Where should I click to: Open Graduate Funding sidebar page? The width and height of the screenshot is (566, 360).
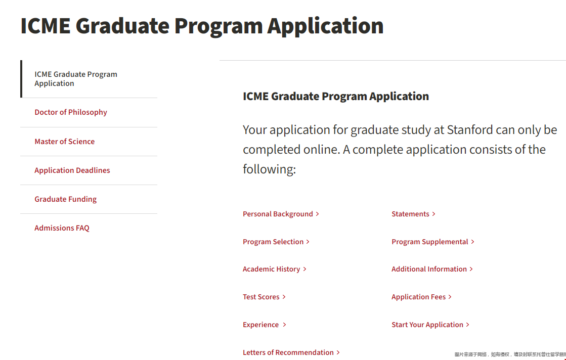[66, 199]
